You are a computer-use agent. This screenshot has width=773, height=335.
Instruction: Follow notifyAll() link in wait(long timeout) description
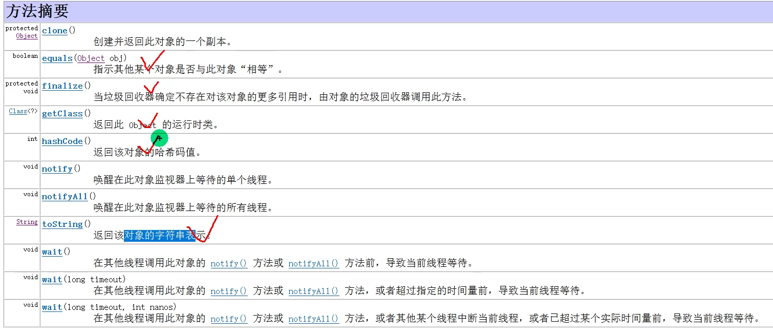[313, 291]
